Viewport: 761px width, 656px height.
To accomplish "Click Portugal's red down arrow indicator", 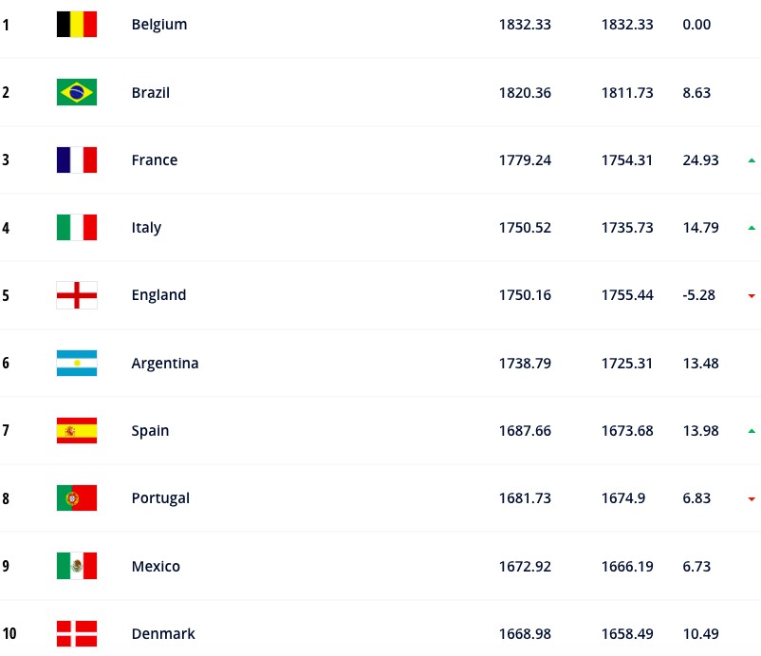I will [752, 498].
